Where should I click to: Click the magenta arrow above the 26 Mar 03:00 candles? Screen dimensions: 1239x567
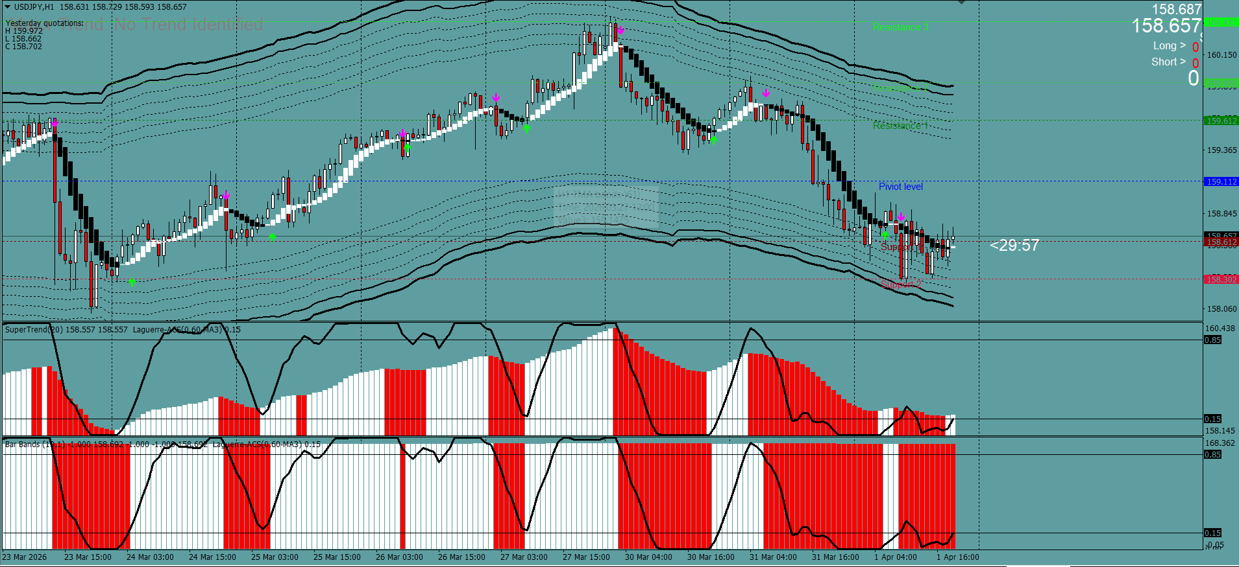pyautogui.click(x=403, y=134)
